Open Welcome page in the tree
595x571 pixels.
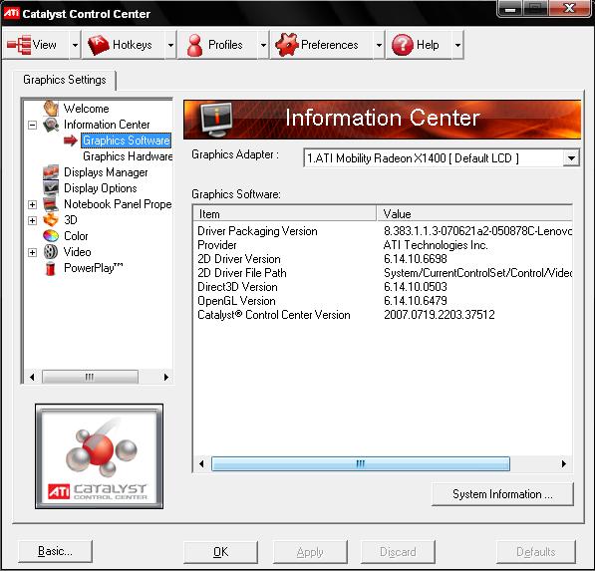point(86,109)
